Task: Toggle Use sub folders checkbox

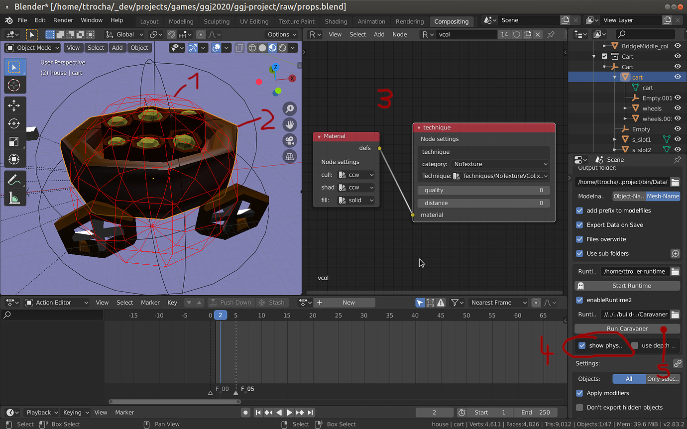Action: (579, 253)
